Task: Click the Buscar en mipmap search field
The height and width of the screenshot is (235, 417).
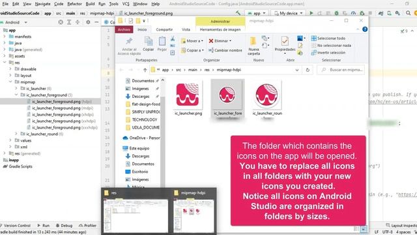Action: click(341, 70)
